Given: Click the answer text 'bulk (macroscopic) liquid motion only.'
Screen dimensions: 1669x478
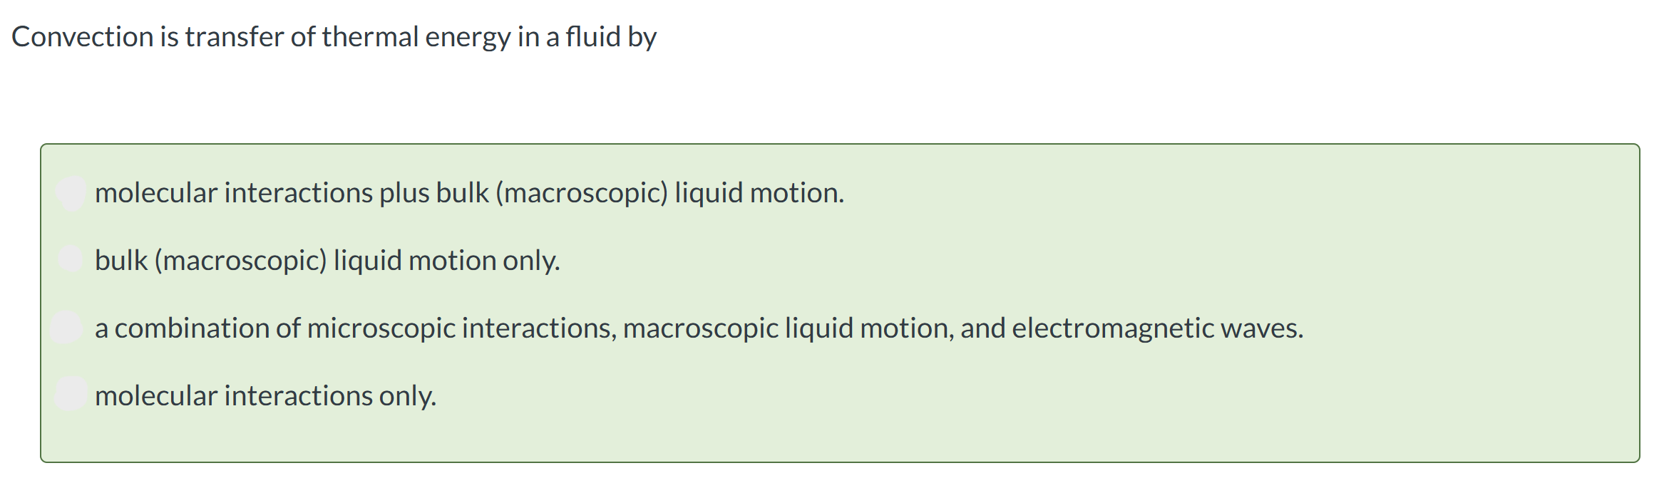Looking at the screenshot, I should (x=327, y=261).
